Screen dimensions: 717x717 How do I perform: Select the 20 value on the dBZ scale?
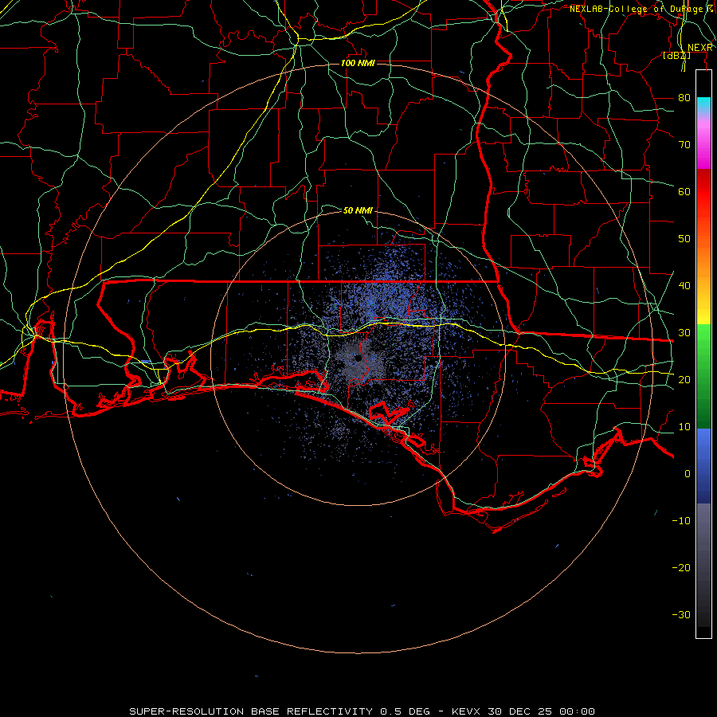coord(684,380)
